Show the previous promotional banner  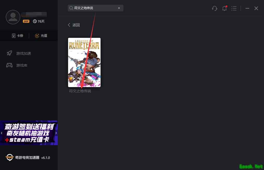2,133
